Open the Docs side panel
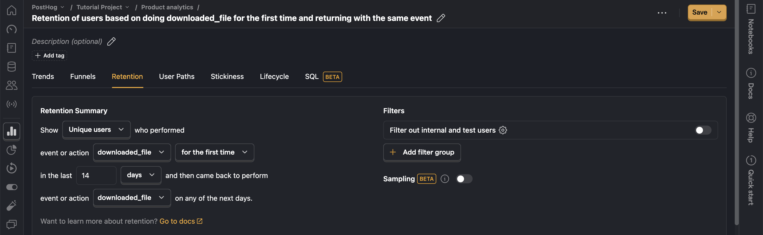 click(x=751, y=83)
